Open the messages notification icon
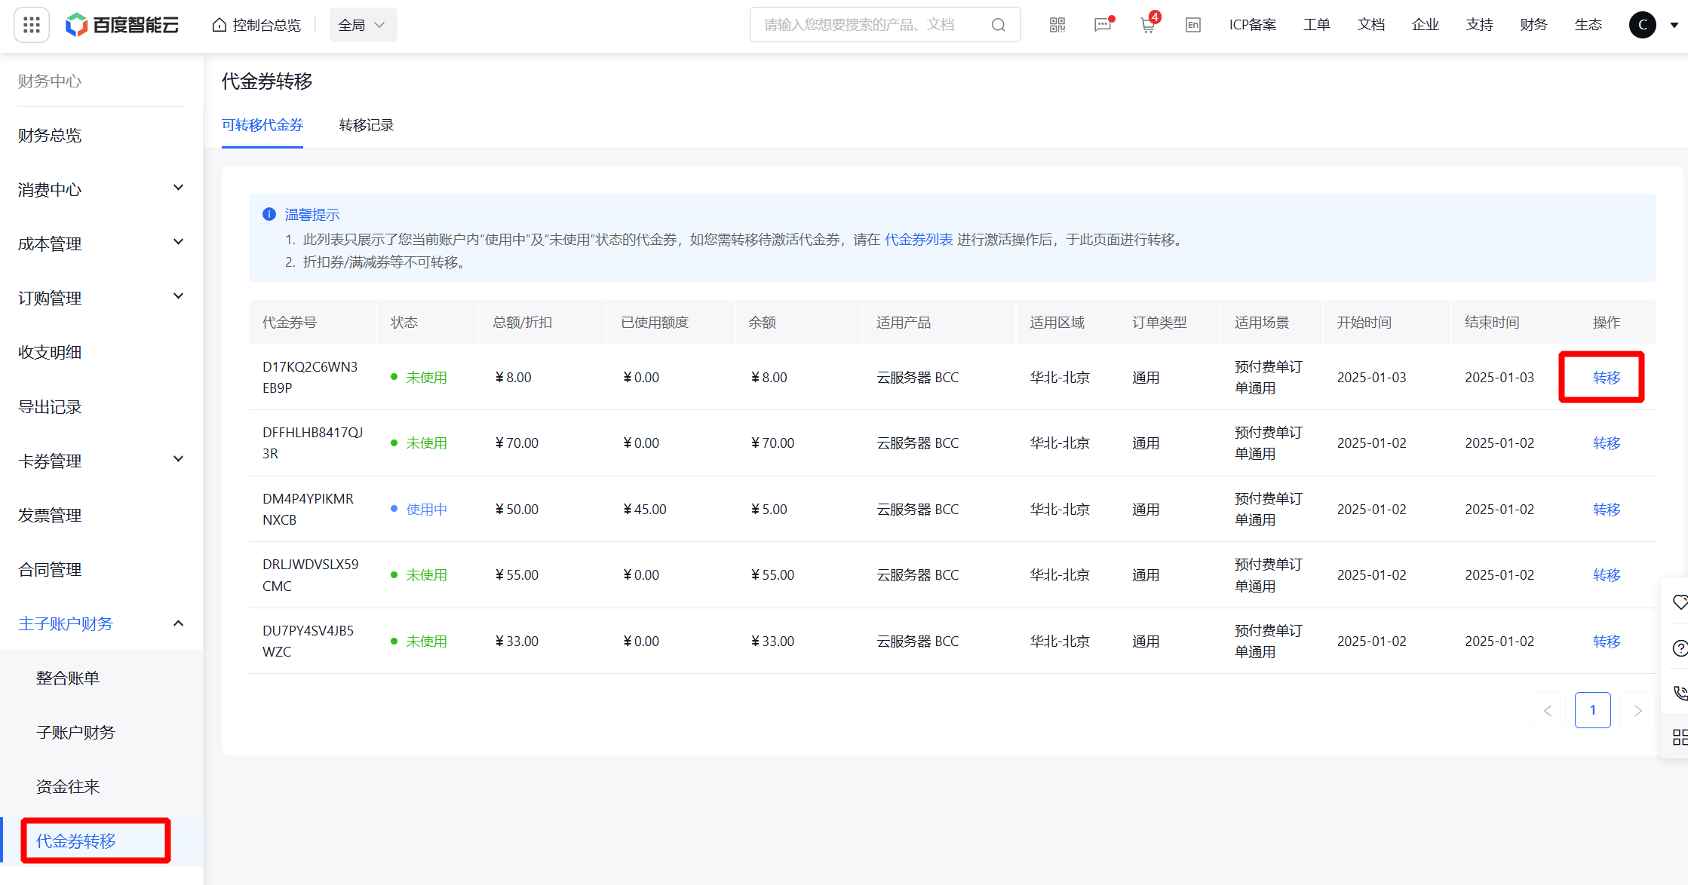Screen dimensions: 1688x885 coord(1103,25)
